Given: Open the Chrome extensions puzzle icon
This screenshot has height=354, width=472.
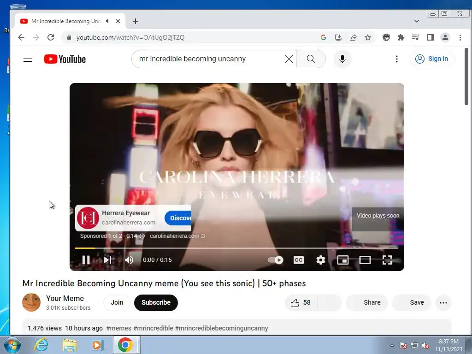Looking at the screenshot, I should 401,37.
